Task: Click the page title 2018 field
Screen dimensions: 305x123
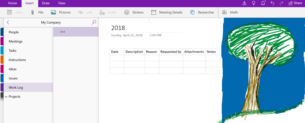Action: click(x=118, y=28)
